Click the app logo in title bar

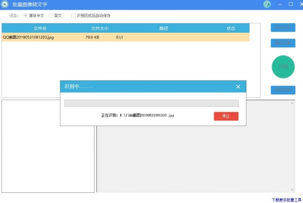5,4
